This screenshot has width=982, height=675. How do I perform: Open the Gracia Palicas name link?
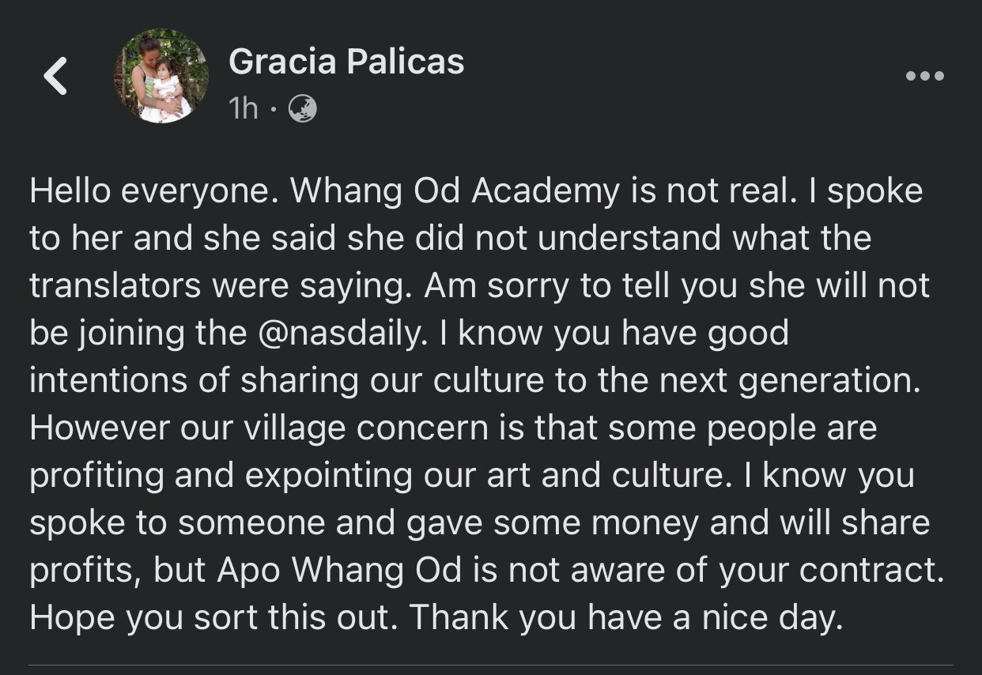346,62
